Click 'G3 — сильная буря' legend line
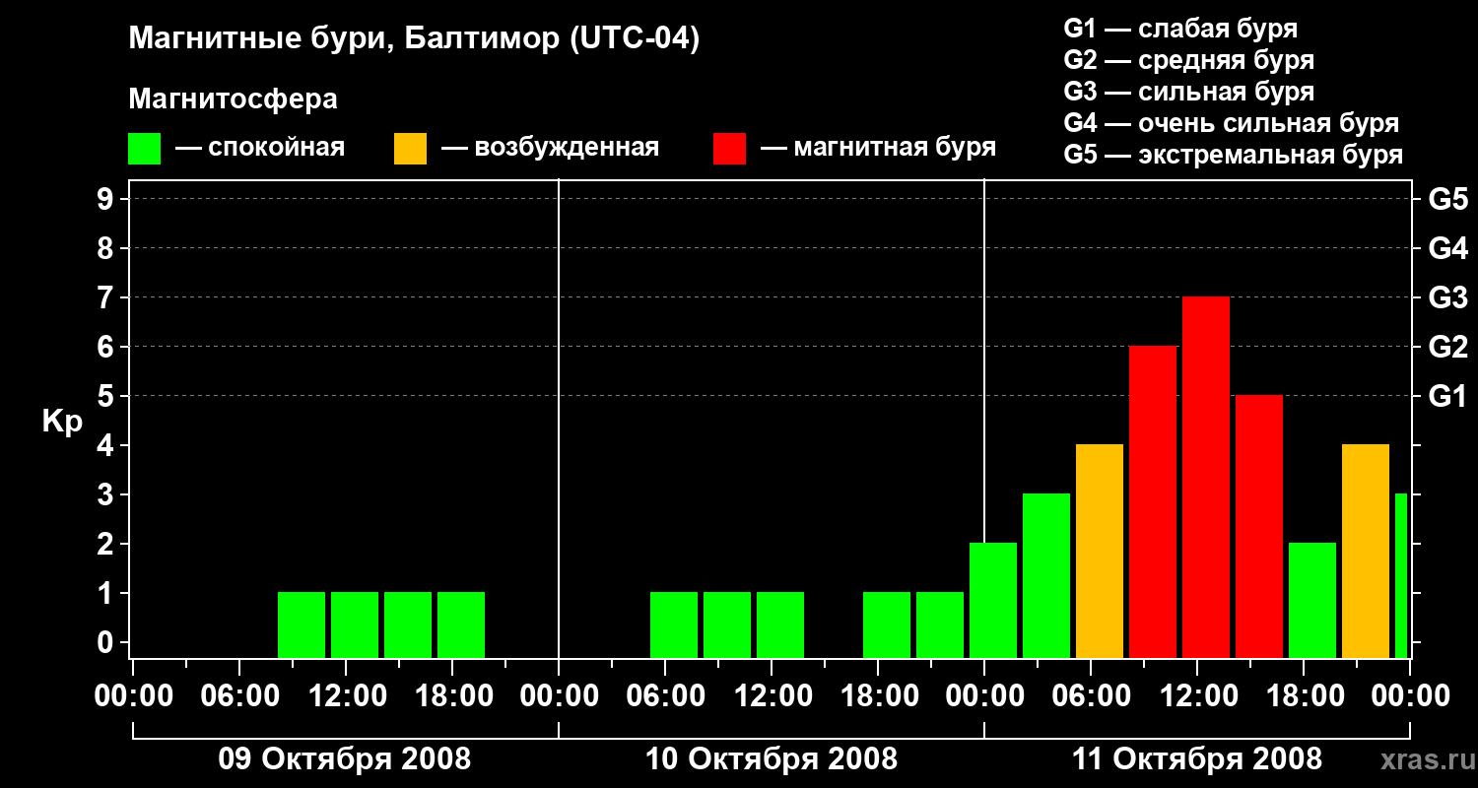Viewport: 1478px width, 788px height. (x=1188, y=92)
